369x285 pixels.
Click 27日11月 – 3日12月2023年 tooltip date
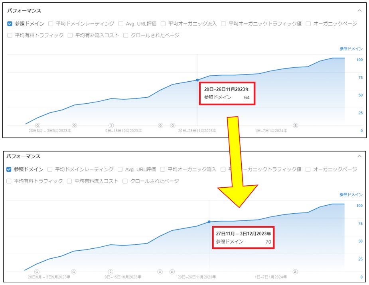pyautogui.click(x=243, y=234)
